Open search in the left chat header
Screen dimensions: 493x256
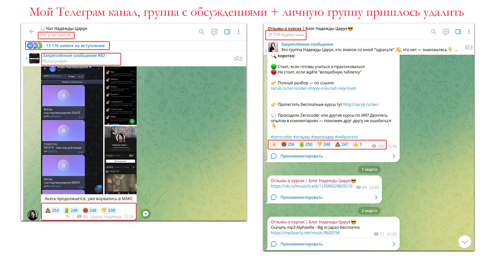click(x=202, y=32)
